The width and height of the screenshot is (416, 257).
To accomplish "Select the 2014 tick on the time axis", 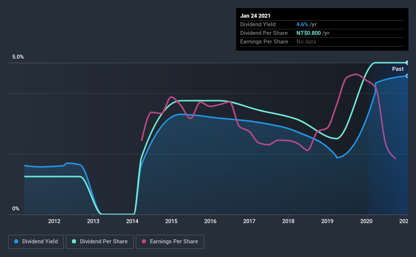I will tap(132, 221).
